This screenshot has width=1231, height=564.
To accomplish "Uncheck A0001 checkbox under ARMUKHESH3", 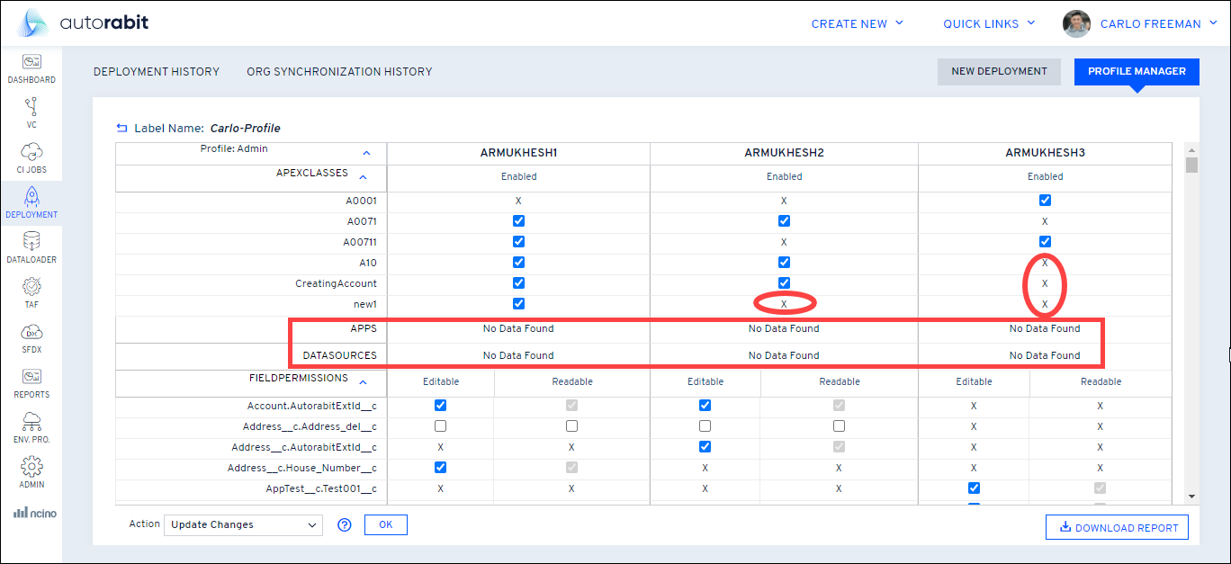I will point(1045,201).
